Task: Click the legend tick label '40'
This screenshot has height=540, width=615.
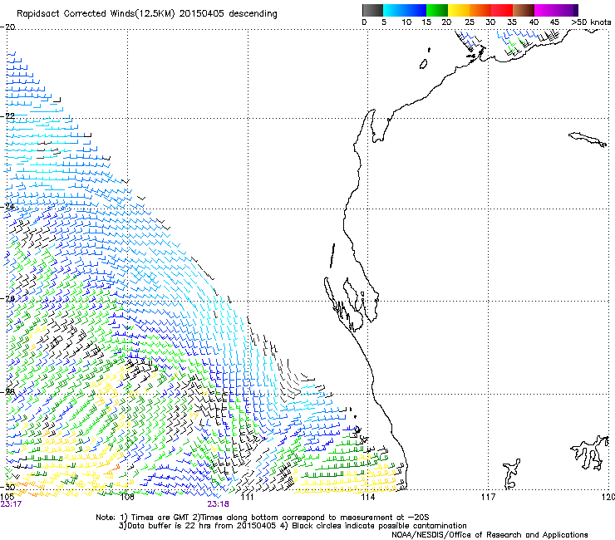Action: tap(534, 22)
